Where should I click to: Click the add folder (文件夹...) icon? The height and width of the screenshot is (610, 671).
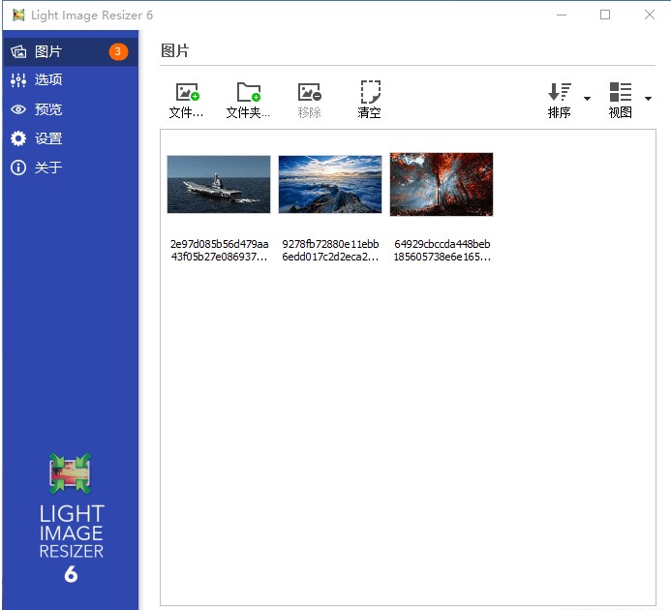249,92
